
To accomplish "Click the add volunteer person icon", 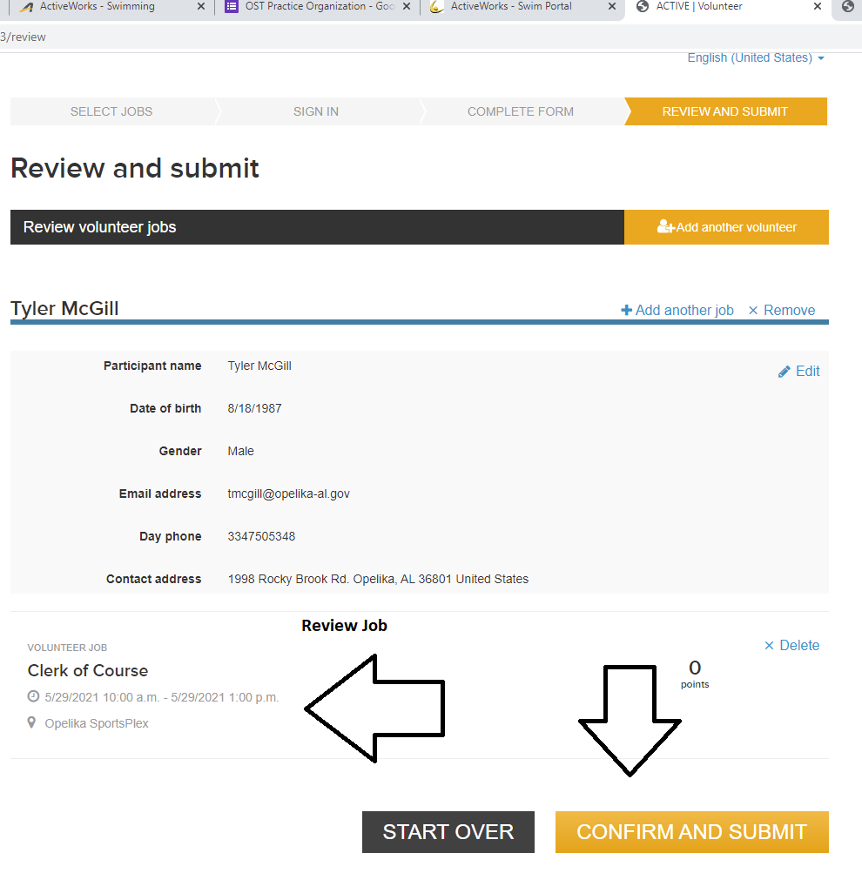I will point(665,227).
